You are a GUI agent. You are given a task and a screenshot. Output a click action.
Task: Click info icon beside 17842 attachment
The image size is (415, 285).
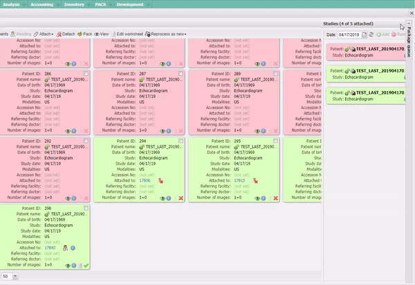click(73, 248)
